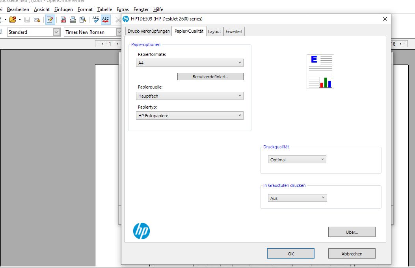415x268 pixels.
Task: Open the Einfügen menu
Action: click(63, 9)
